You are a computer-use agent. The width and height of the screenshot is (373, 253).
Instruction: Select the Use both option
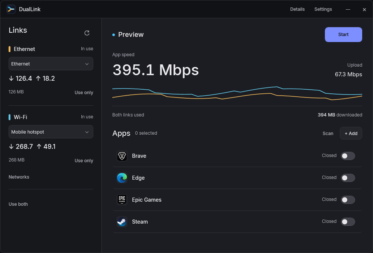tap(18, 204)
